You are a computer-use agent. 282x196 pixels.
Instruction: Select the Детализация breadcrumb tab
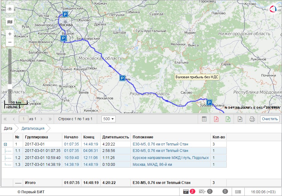point(33,128)
